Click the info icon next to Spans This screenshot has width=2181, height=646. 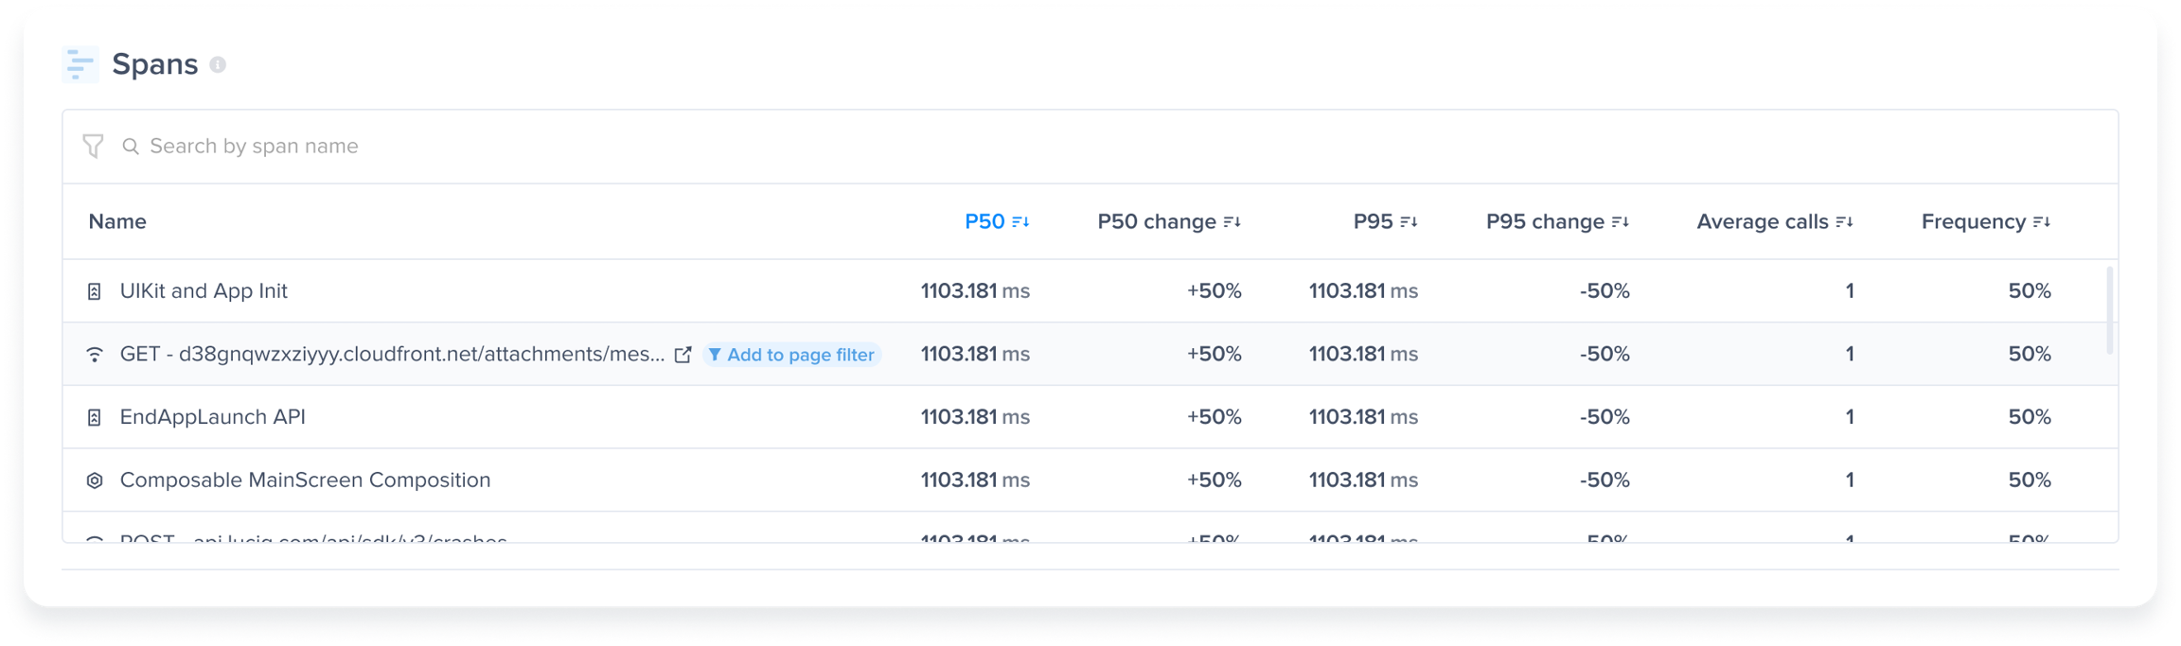click(x=218, y=64)
